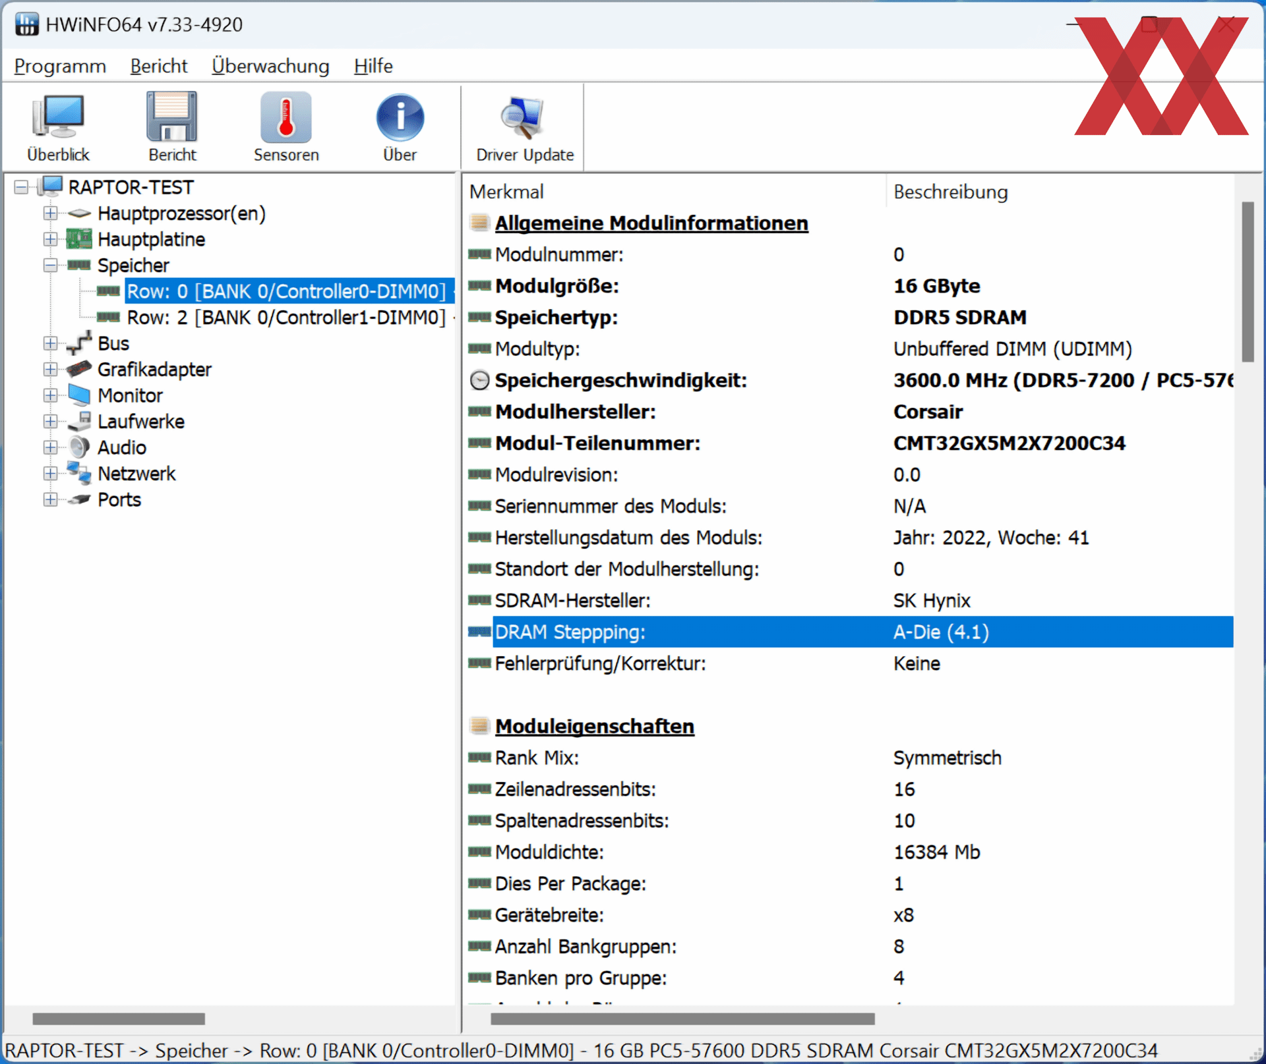Collapse the Speicher node
This screenshot has width=1266, height=1064.
click(x=51, y=266)
